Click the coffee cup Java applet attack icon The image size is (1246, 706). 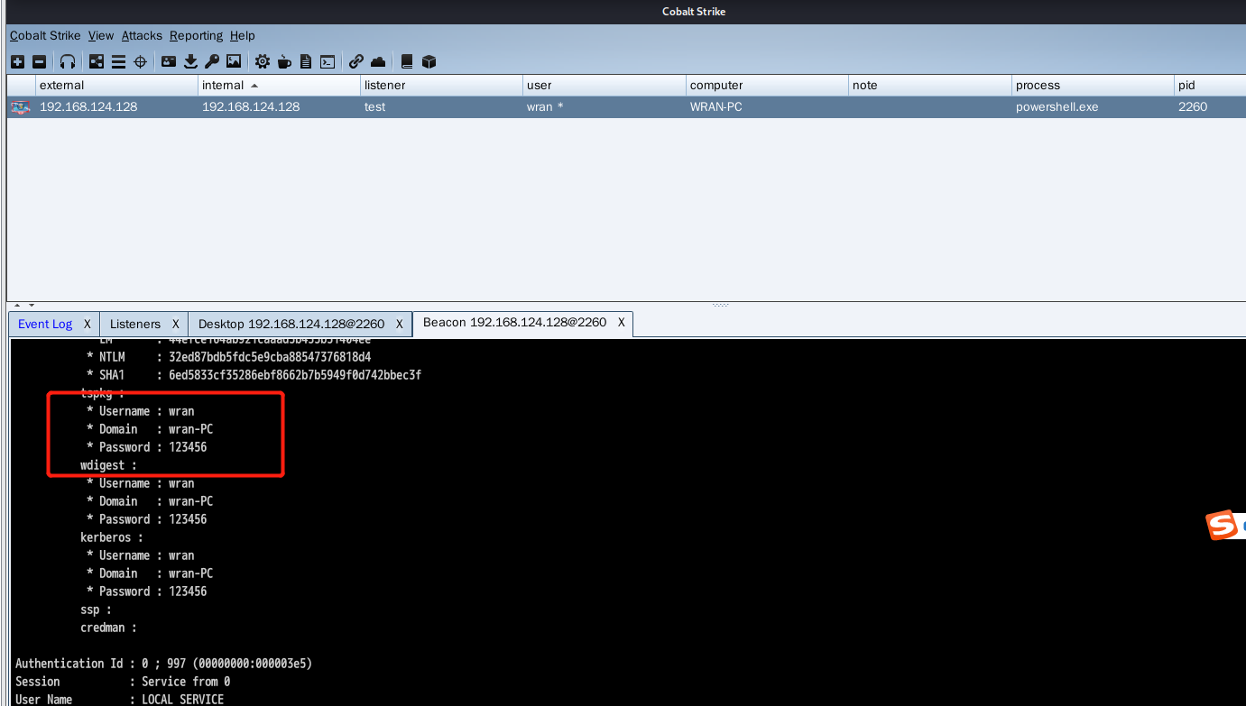[284, 62]
